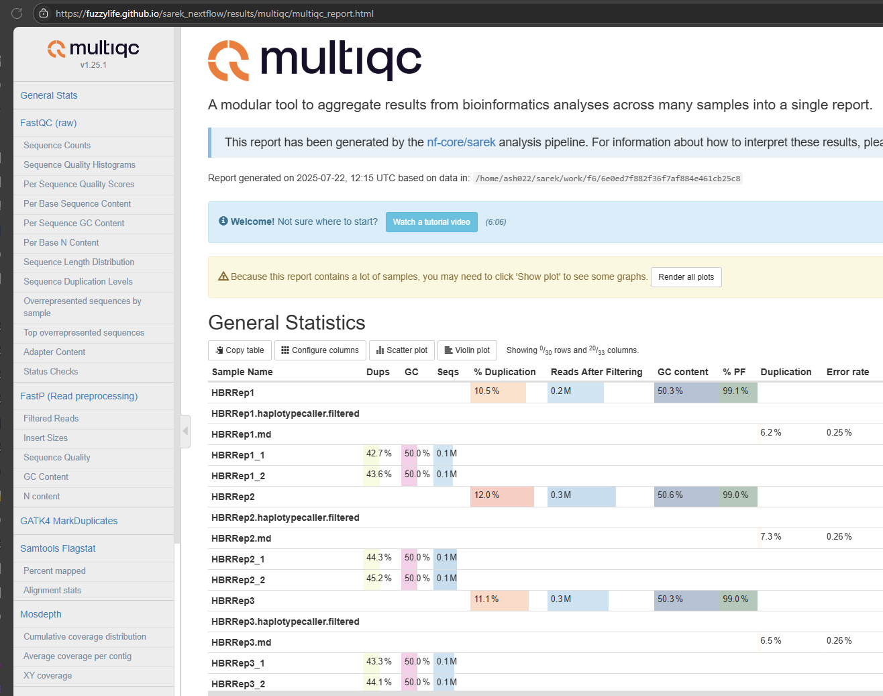883x696 pixels.
Task: Jump to XY coverage
Action: coord(48,675)
